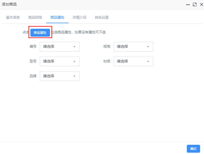Open the 编号 请选择 select box
Viewport: 204px width, 154px height.
[x=60, y=47]
